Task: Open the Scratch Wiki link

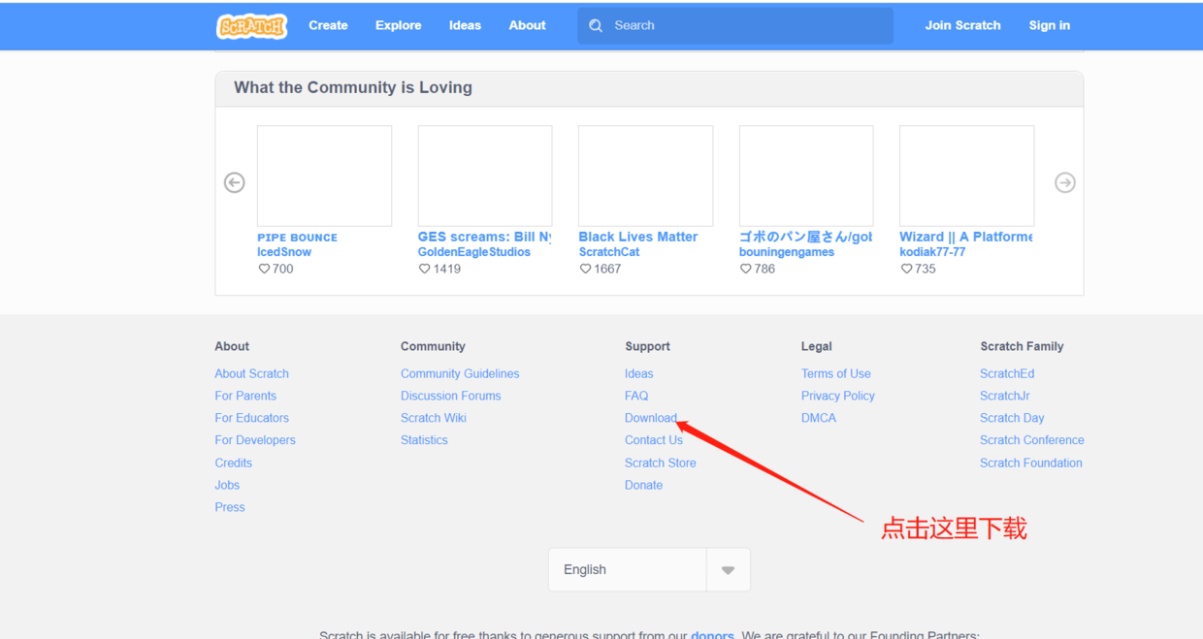Action: pyautogui.click(x=434, y=418)
